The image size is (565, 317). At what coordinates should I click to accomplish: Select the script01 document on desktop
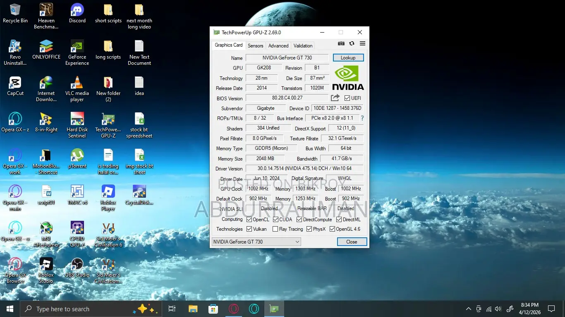point(46,195)
